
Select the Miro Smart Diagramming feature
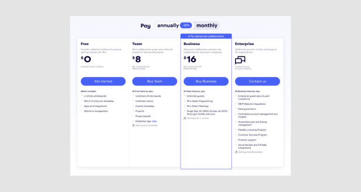(200, 101)
